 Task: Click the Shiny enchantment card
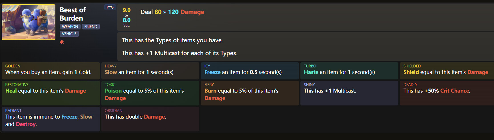[349, 93]
